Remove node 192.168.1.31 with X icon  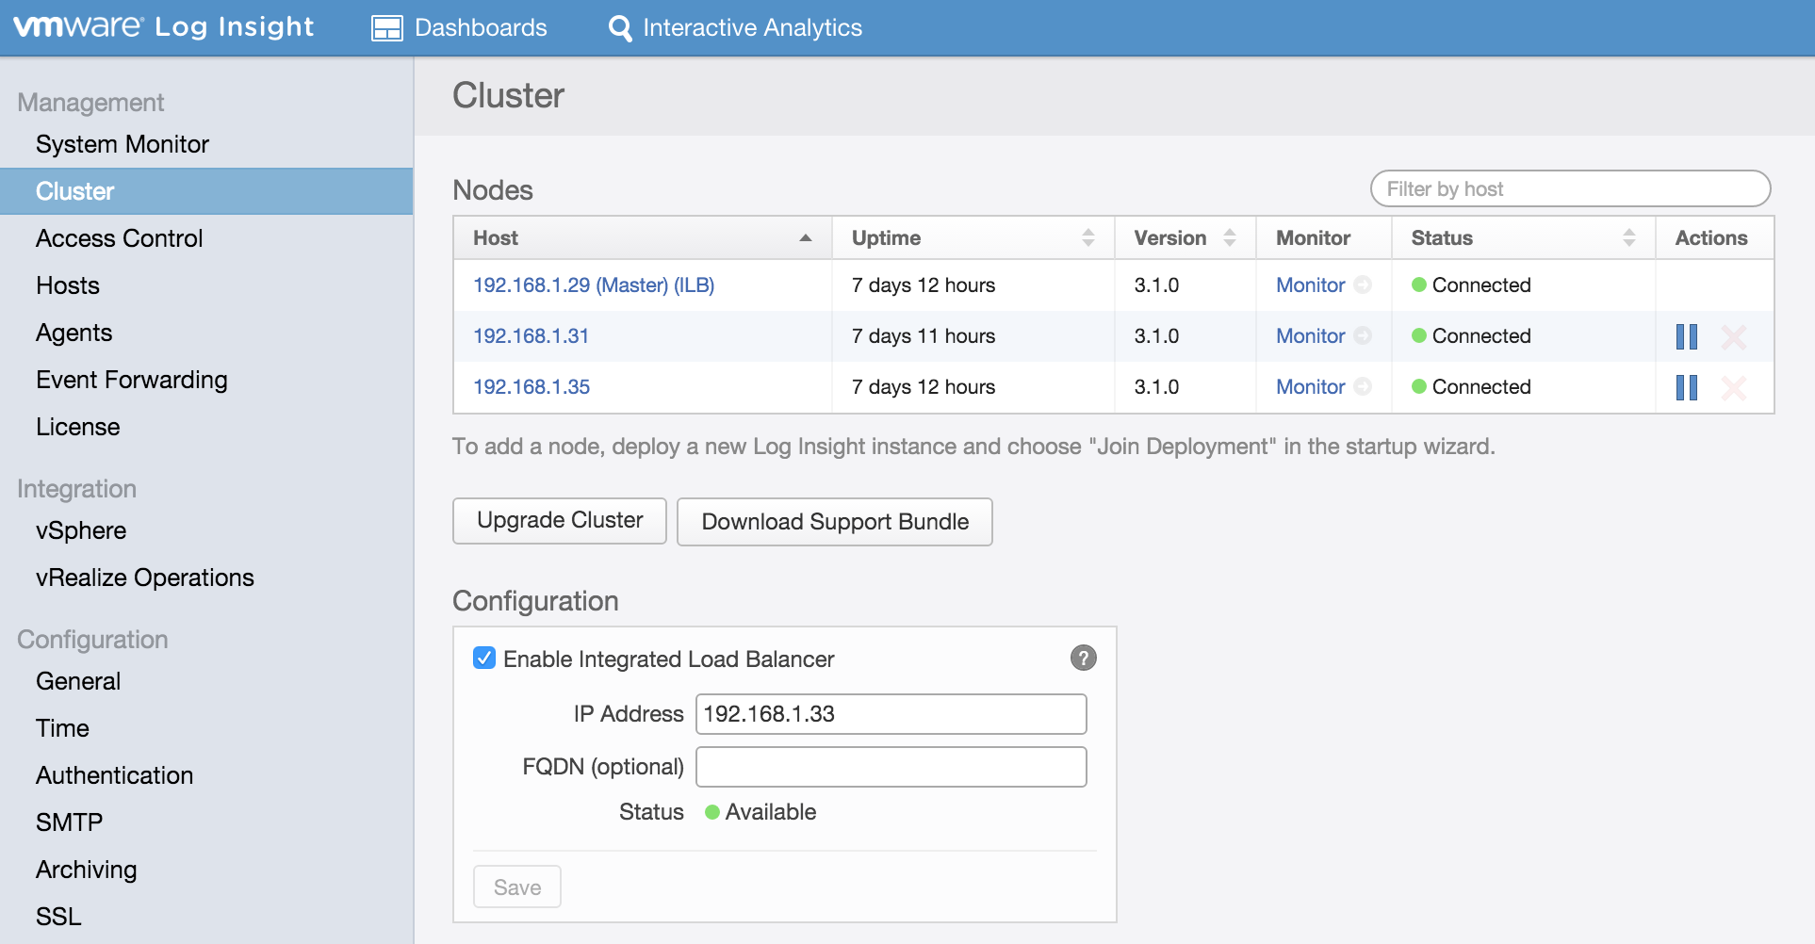[1733, 336]
